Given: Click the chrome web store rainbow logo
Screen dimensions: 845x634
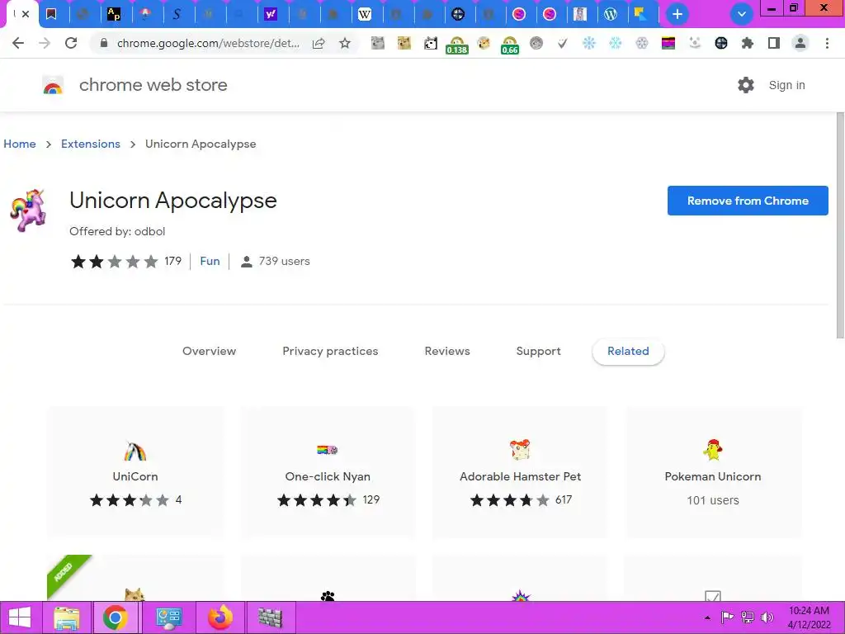Looking at the screenshot, I should (x=53, y=86).
